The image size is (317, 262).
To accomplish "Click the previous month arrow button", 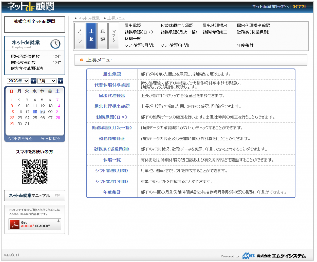I will (x=33, y=81).
